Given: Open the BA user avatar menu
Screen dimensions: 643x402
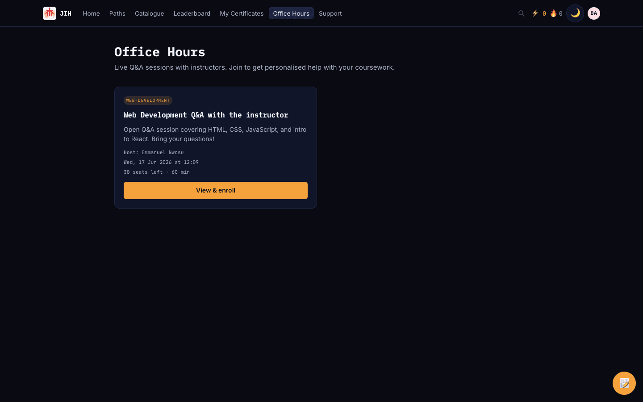Looking at the screenshot, I should 594,13.
